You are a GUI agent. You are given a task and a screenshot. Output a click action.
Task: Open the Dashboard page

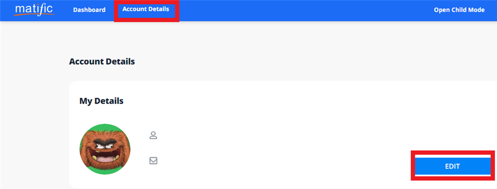(x=89, y=10)
